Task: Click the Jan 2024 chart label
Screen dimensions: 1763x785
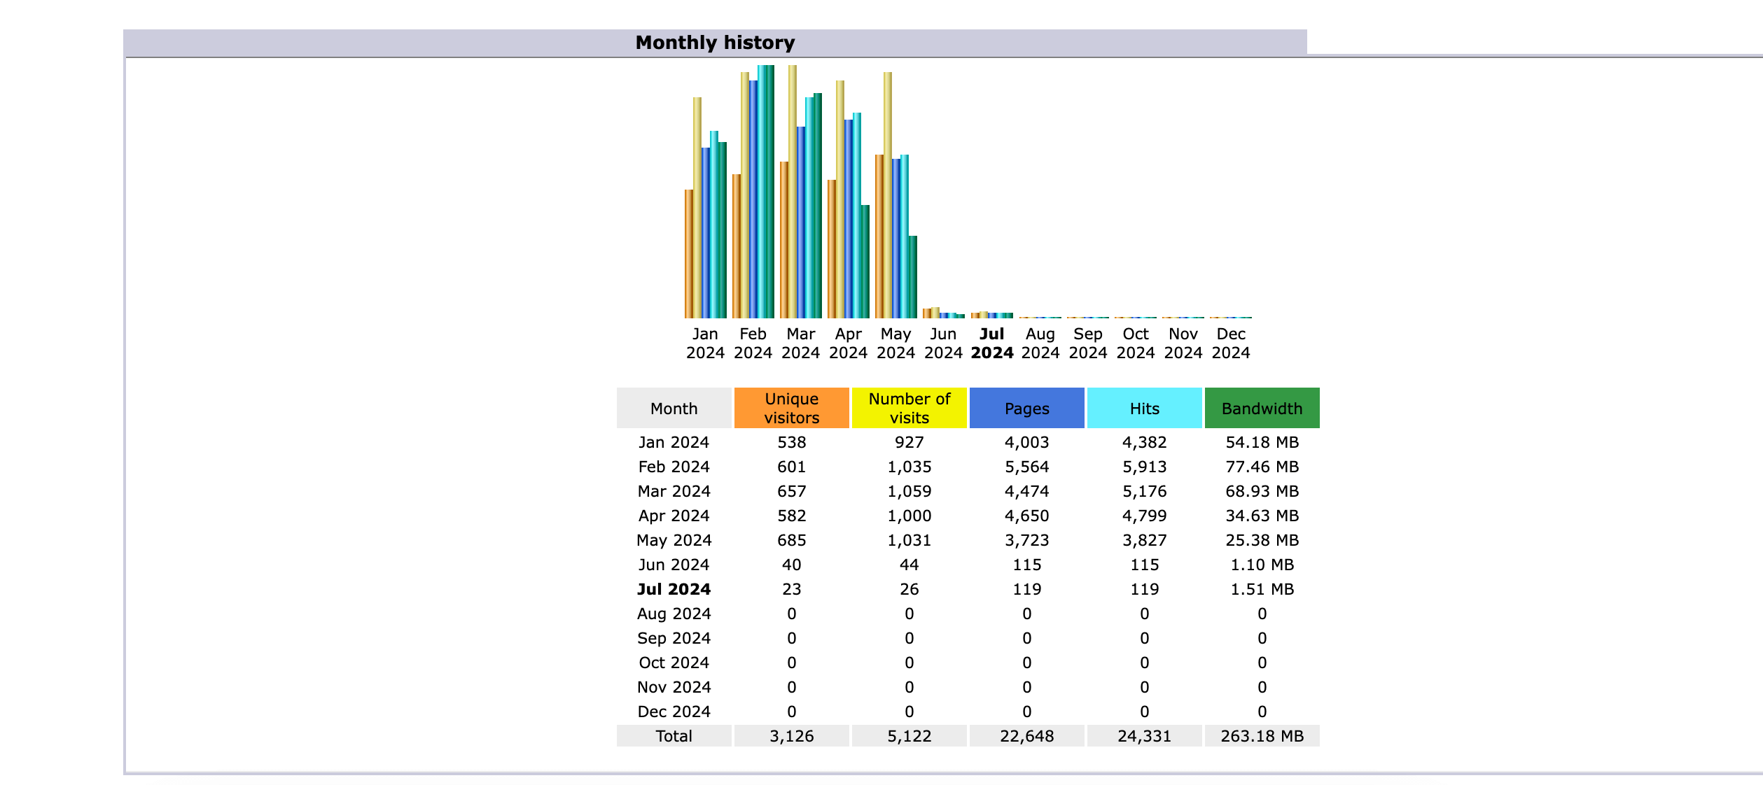Action: [x=705, y=344]
